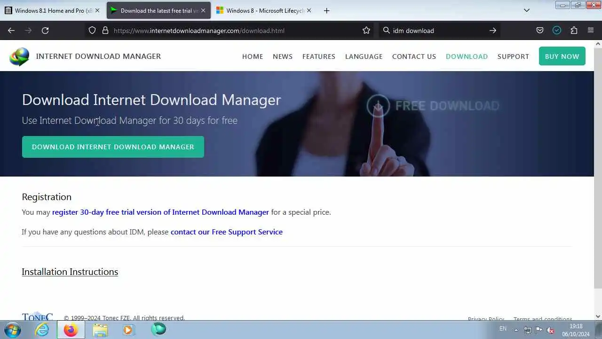Open the Pocket save icon
The height and width of the screenshot is (339, 602).
[x=540, y=31]
